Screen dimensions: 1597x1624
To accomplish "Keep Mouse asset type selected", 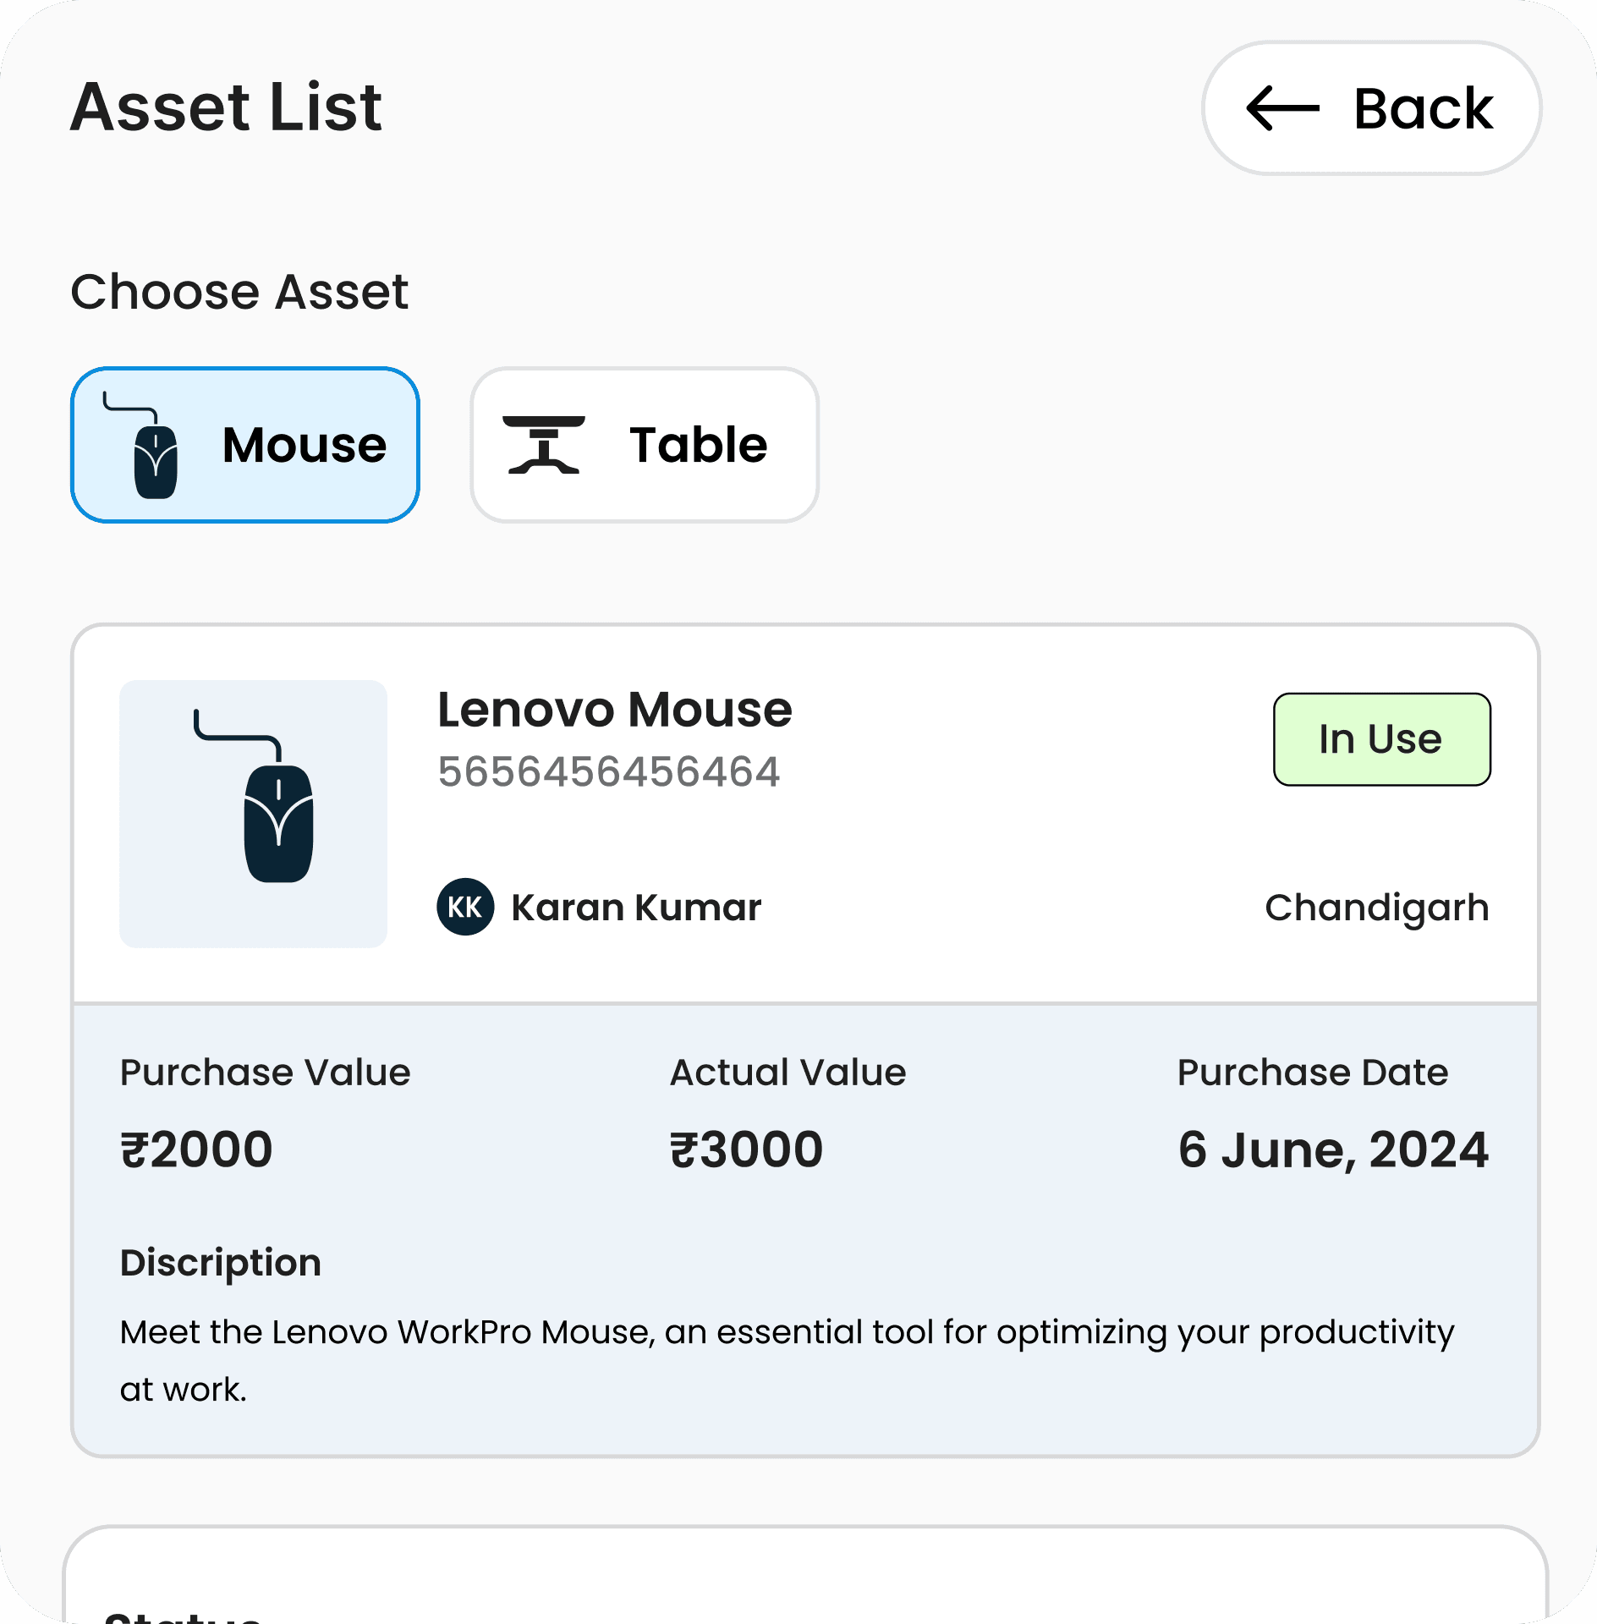I will [x=244, y=444].
